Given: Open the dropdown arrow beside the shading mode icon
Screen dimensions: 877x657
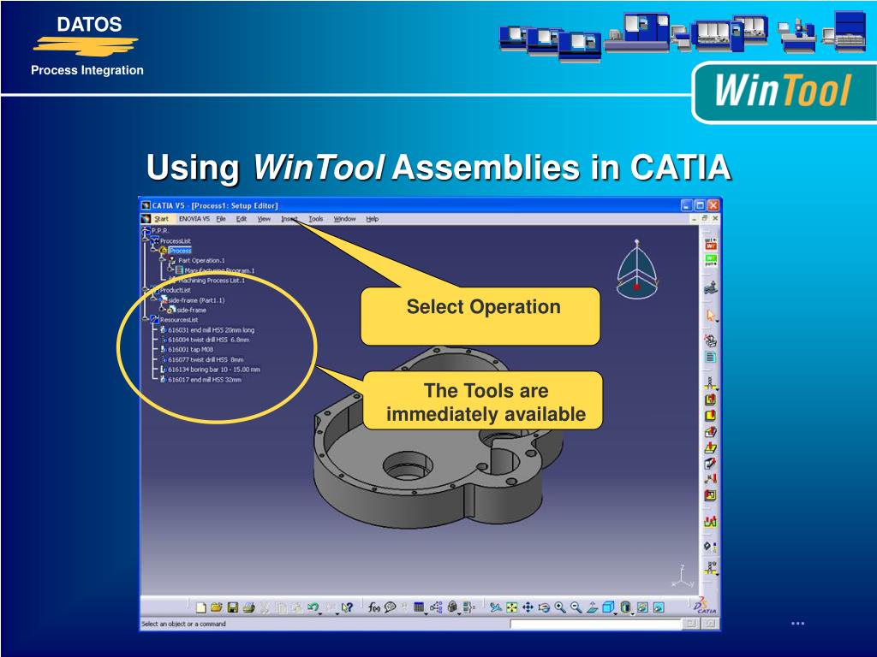Looking at the screenshot, I should click(632, 614).
